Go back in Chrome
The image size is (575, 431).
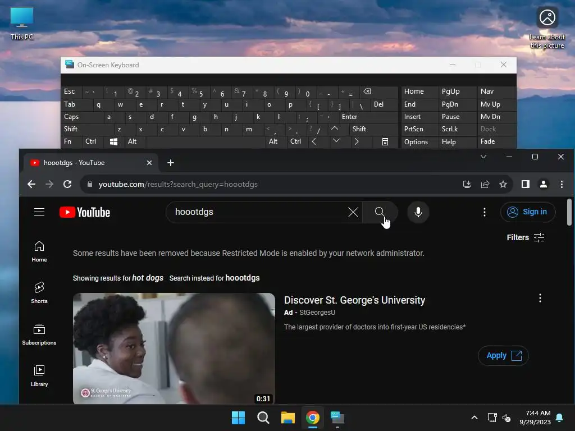(31, 184)
